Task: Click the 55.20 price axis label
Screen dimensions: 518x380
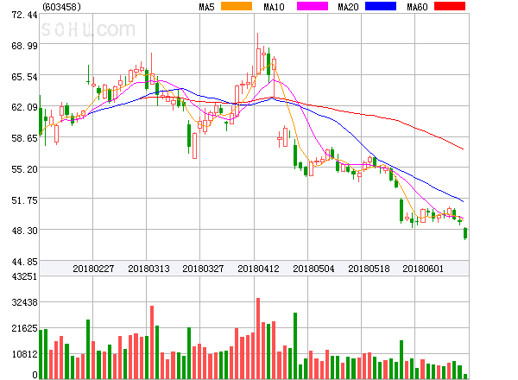Action: point(24,169)
